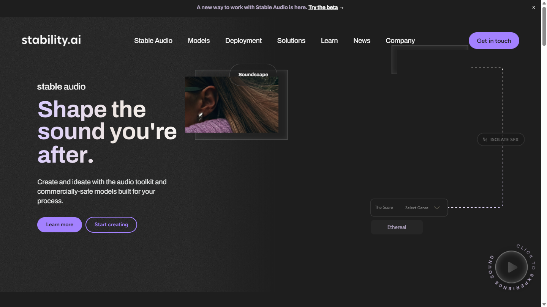Image resolution: width=547 pixels, height=307 pixels.
Task: Click the ear close-up video thumbnail
Action: pyautogui.click(x=232, y=105)
